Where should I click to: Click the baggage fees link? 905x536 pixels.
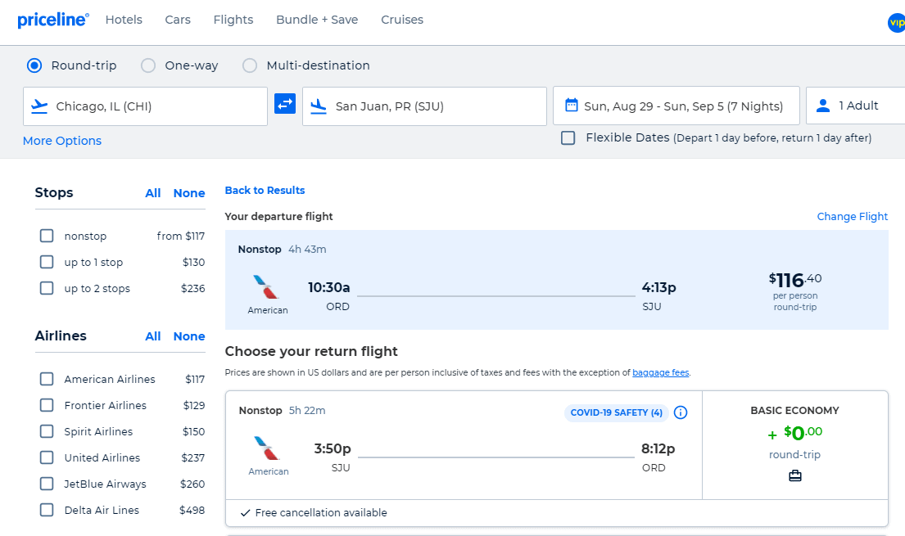tap(660, 372)
